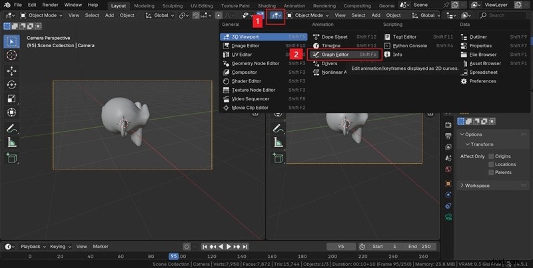Select the Select Box tool in left viewport
This screenshot has height=268, width=533.
[x=11, y=41]
